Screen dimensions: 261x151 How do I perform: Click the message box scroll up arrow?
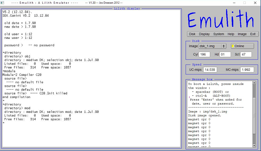coord(254,83)
